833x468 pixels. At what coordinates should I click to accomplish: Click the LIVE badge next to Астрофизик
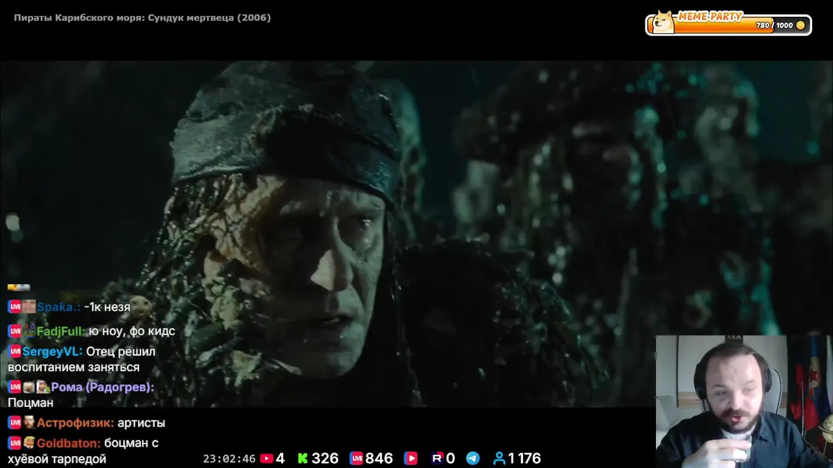pos(15,423)
